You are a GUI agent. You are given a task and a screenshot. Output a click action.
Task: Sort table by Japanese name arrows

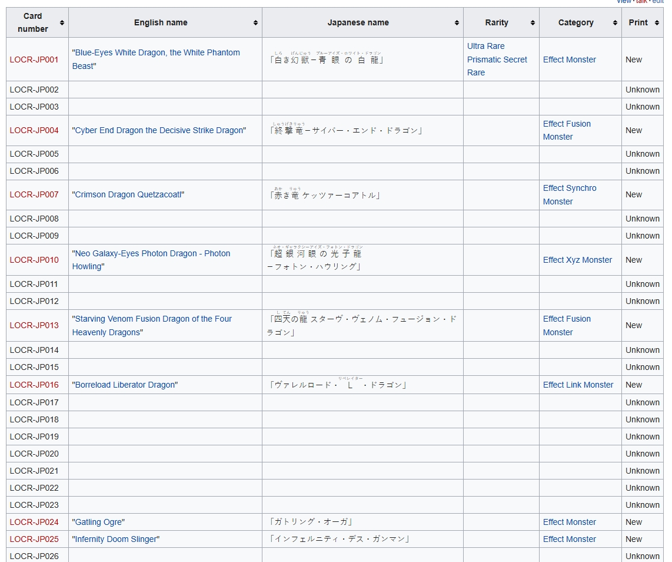(457, 23)
